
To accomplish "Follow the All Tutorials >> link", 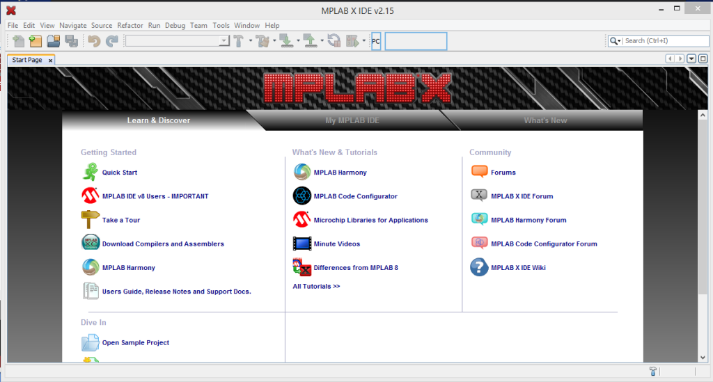I will pos(316,287).
